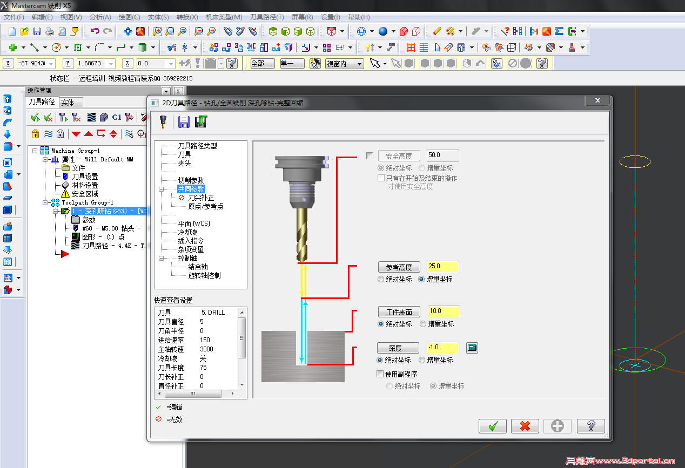685x468 pixels.
Task: Open X coordinate dropdown arrow
Action: (x=52, y=64)
